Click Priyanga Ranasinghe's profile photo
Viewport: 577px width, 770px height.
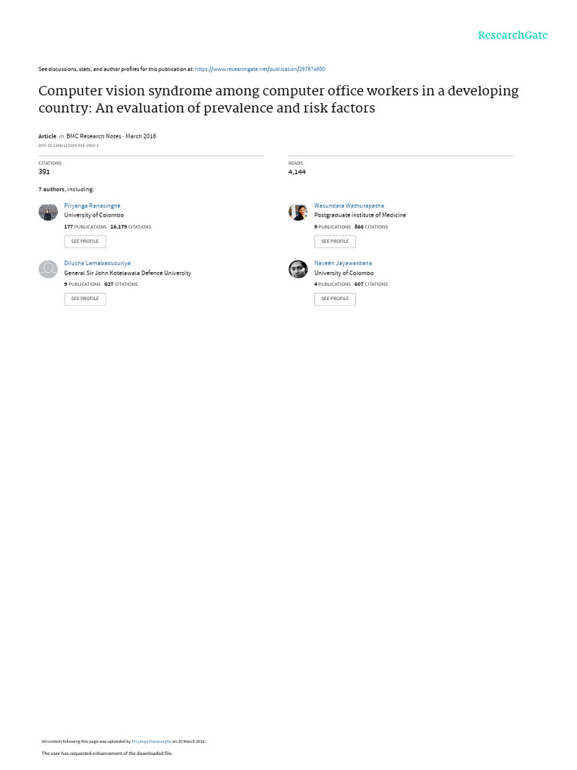tap(48, 212)
